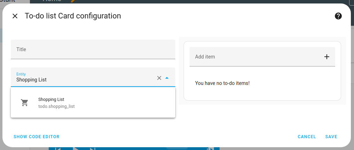Select Shopping List from the dropdown
This screenshot has width=354, height=150.
[x=51, y=100]
